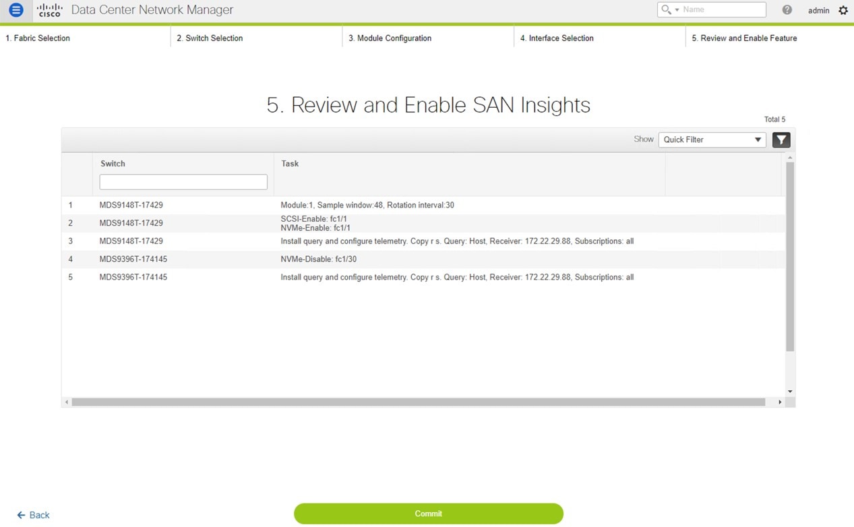Click the Review and Enable SAN Insights heading
Image resolution: width=854 pixels, height=527 pixels.
point(428,105)
